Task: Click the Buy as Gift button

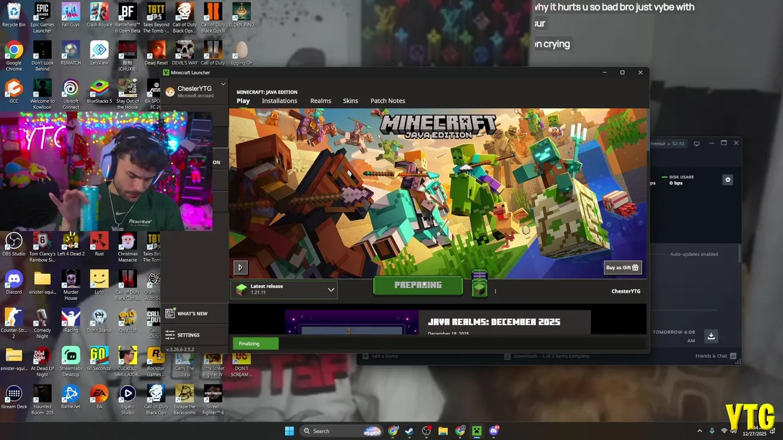Action: tap(623, 268)
